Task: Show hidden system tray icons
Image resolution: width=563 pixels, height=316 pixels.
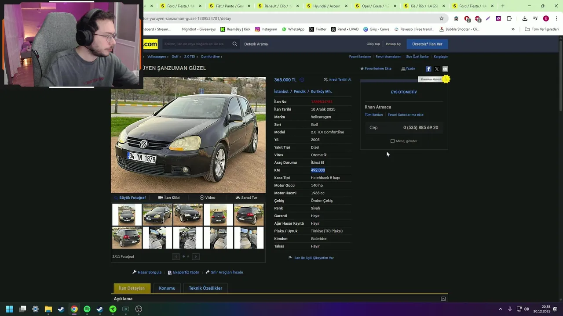Action: tap(501, 309)
